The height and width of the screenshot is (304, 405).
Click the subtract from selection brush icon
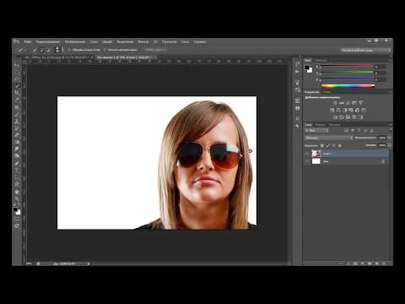pos(48,50)
